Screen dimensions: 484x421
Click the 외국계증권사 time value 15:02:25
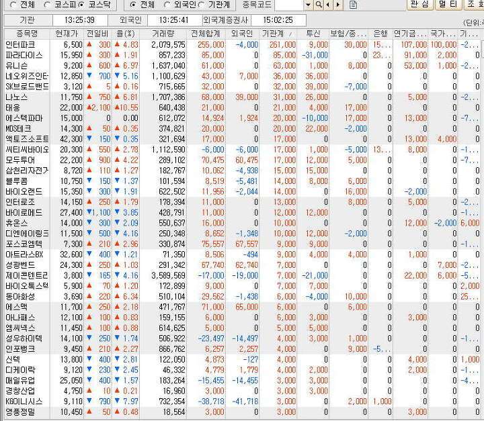pyautogui.click(x=278, y=20)
